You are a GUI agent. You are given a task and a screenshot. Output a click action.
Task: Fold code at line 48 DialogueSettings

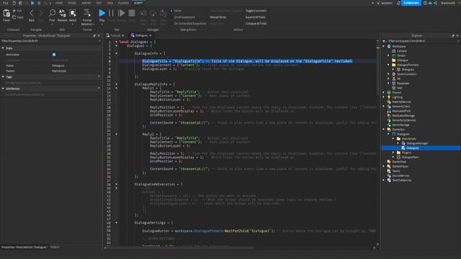[x=117, y=222]
